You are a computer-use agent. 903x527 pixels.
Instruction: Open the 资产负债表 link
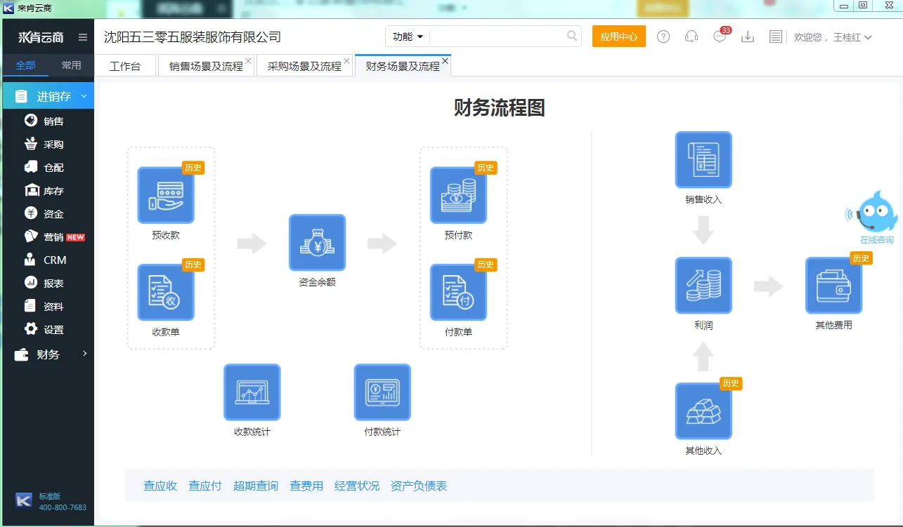[419, 486]
